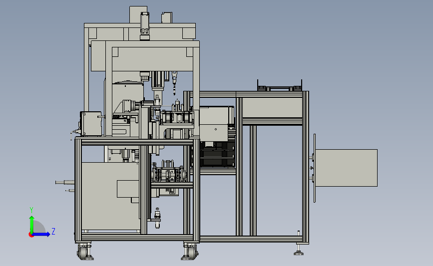Select the thin vertical disc plate beside the right box
This screenshot has height=266, width=433.
coord(315,168)
